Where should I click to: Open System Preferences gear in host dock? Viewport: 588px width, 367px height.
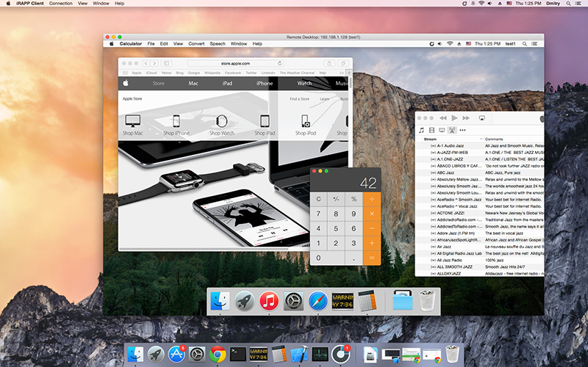click(x=197, y=355)
